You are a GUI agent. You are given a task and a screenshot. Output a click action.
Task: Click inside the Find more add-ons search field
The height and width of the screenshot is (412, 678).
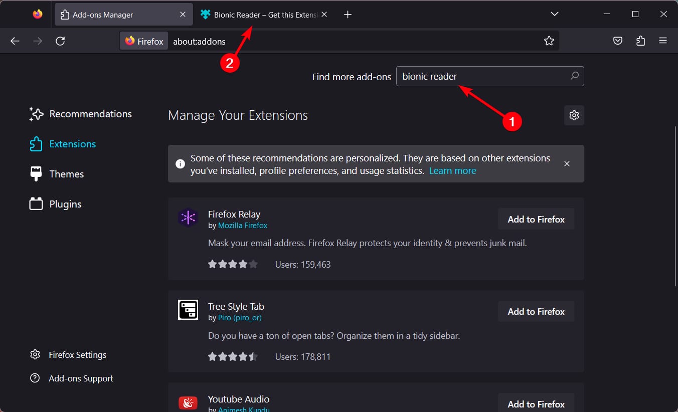pyautogui.click(x=476, y=76)
